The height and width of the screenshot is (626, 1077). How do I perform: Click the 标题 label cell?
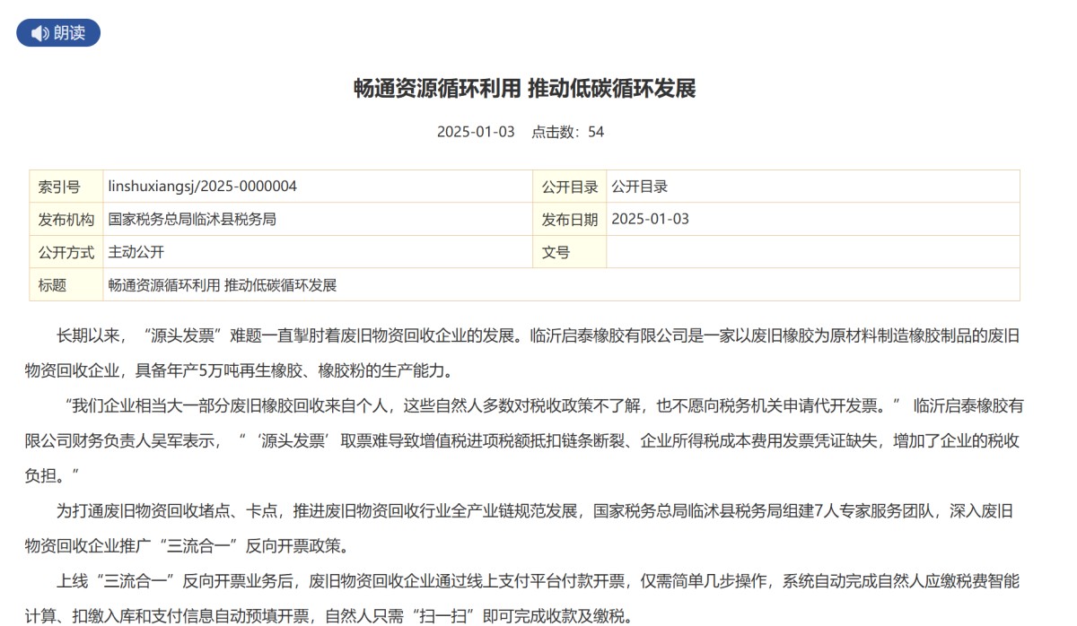point(66,284)
